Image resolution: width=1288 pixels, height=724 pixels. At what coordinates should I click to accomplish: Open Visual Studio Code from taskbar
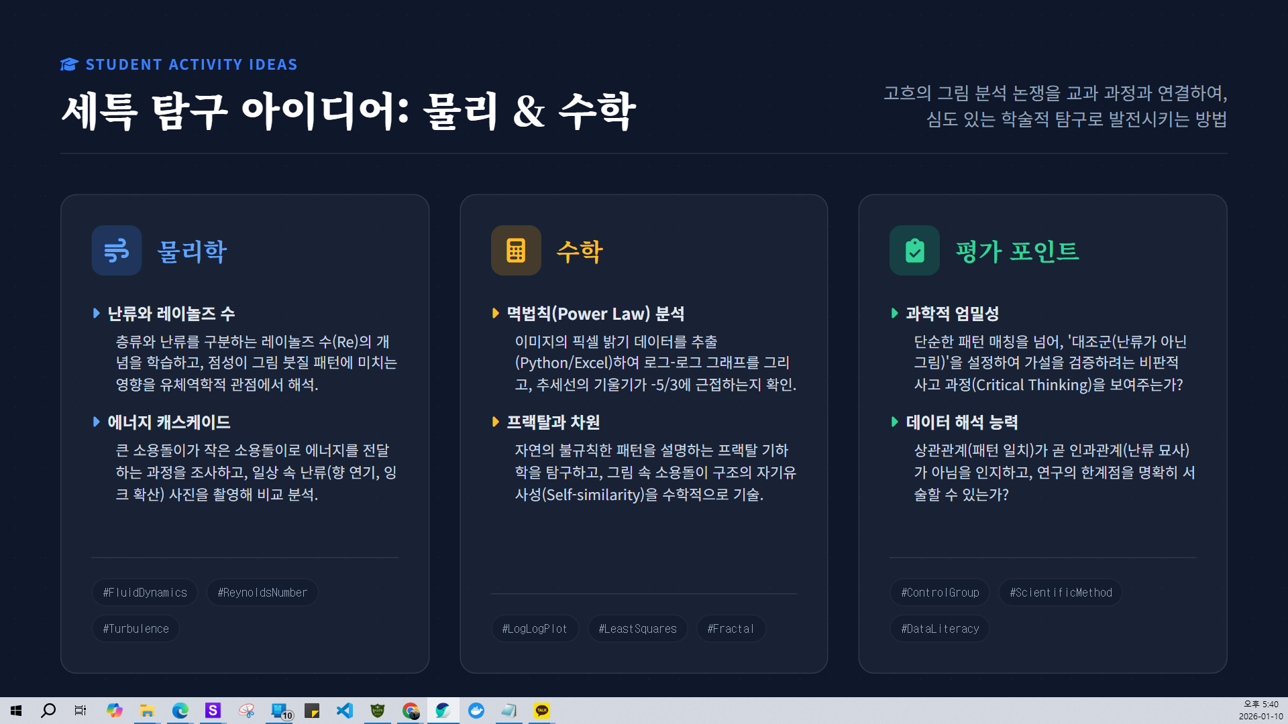pyautogui.click(x=345, y=711)
